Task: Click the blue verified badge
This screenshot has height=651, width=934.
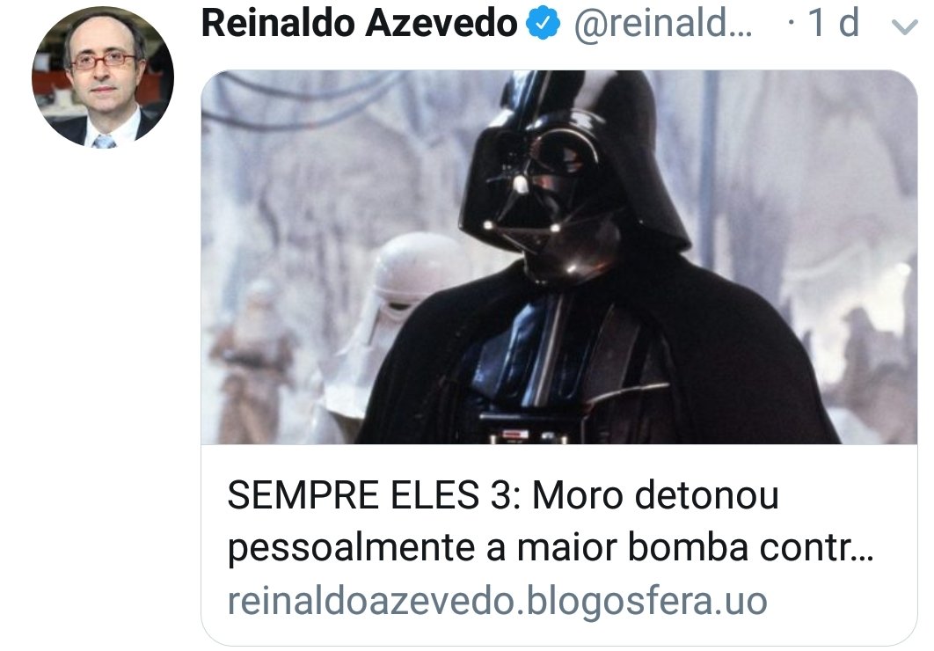Action: click(543, 24)
